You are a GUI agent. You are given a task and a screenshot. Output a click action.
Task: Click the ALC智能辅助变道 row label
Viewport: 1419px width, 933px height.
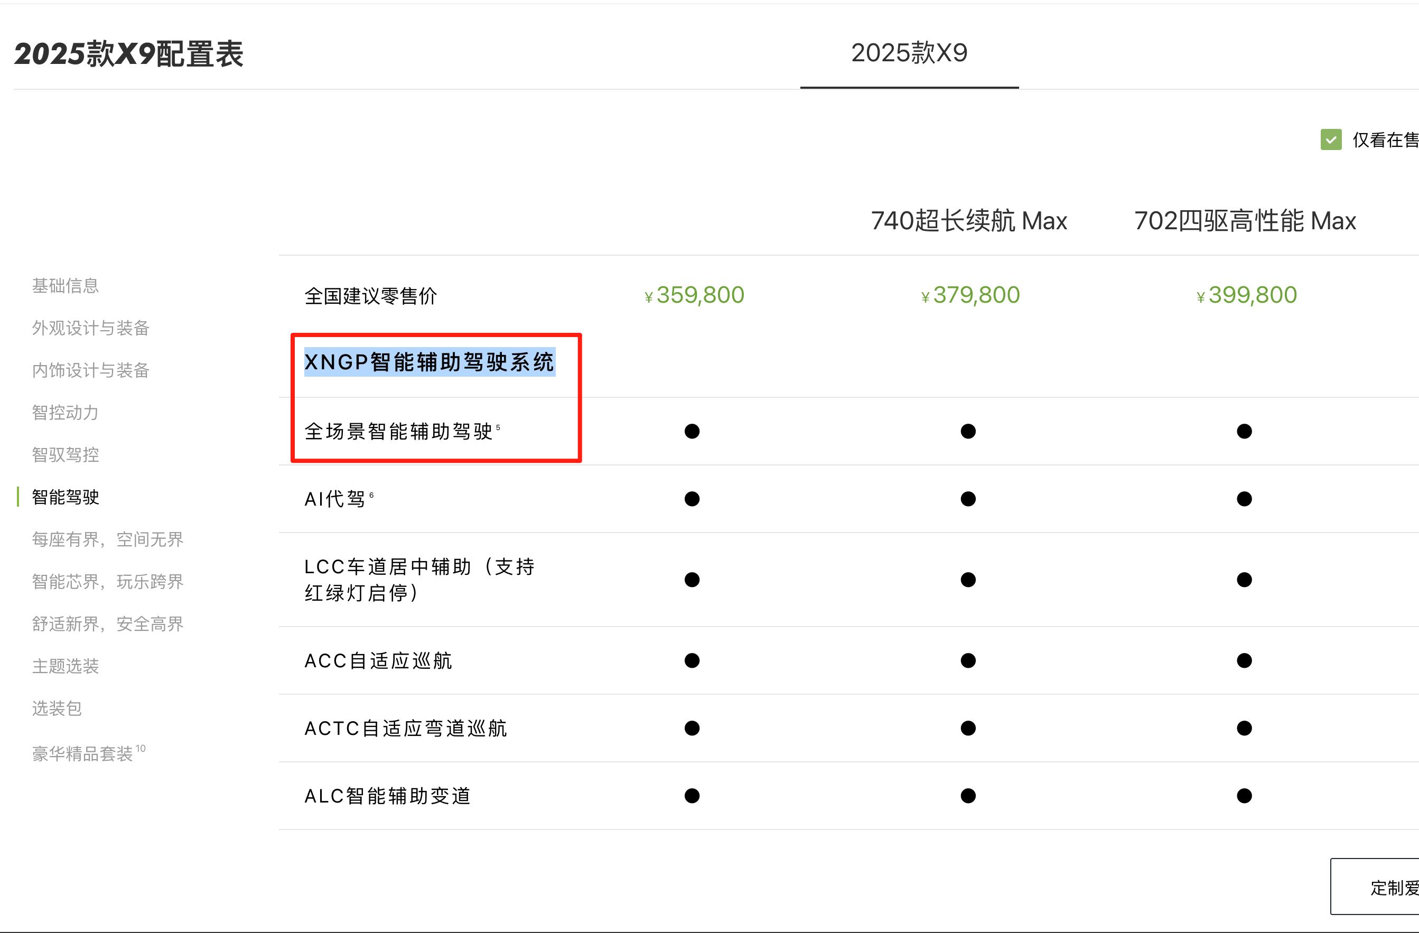388,796
